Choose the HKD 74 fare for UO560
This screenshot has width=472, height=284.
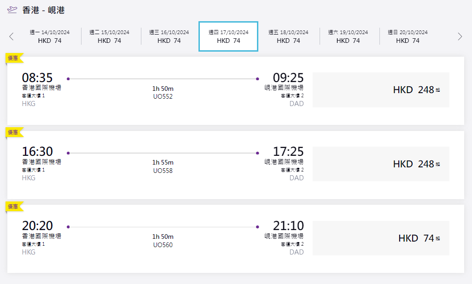click(381, 238)
